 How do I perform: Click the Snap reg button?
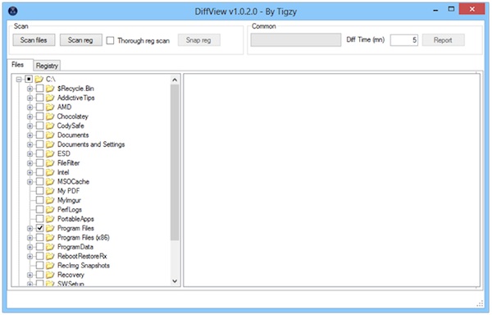pos(199,40)
